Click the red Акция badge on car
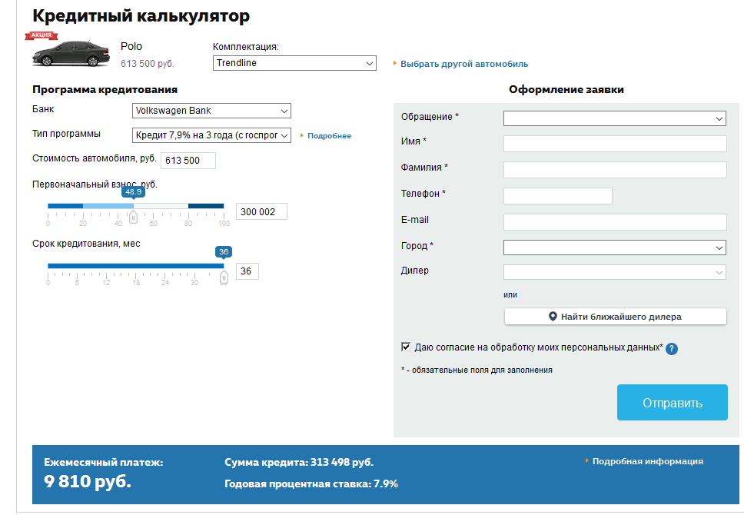 42,36
